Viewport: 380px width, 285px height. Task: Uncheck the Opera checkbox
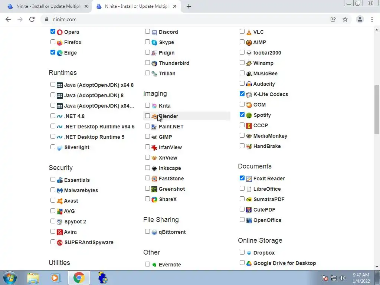(53, 32)
